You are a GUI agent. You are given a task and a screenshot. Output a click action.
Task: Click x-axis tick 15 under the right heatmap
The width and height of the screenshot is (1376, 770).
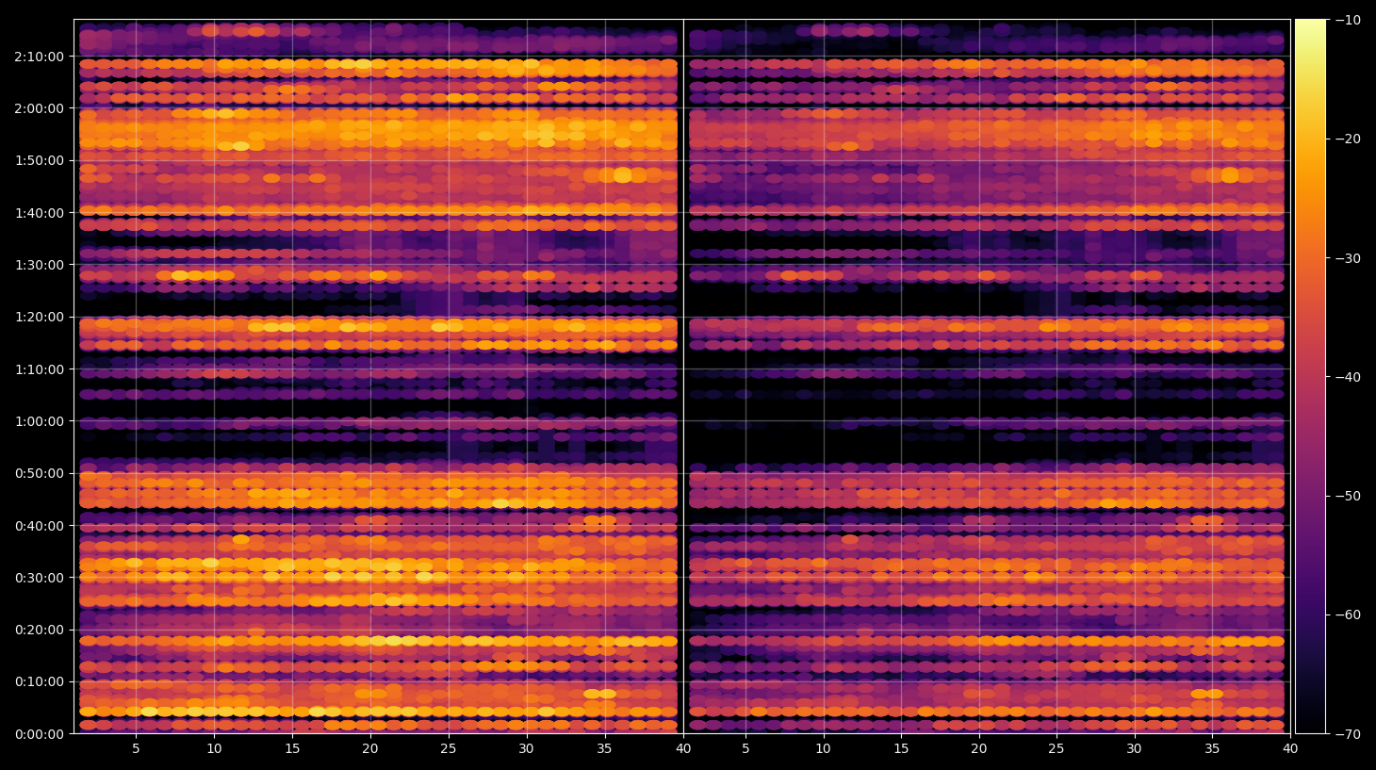901,749
